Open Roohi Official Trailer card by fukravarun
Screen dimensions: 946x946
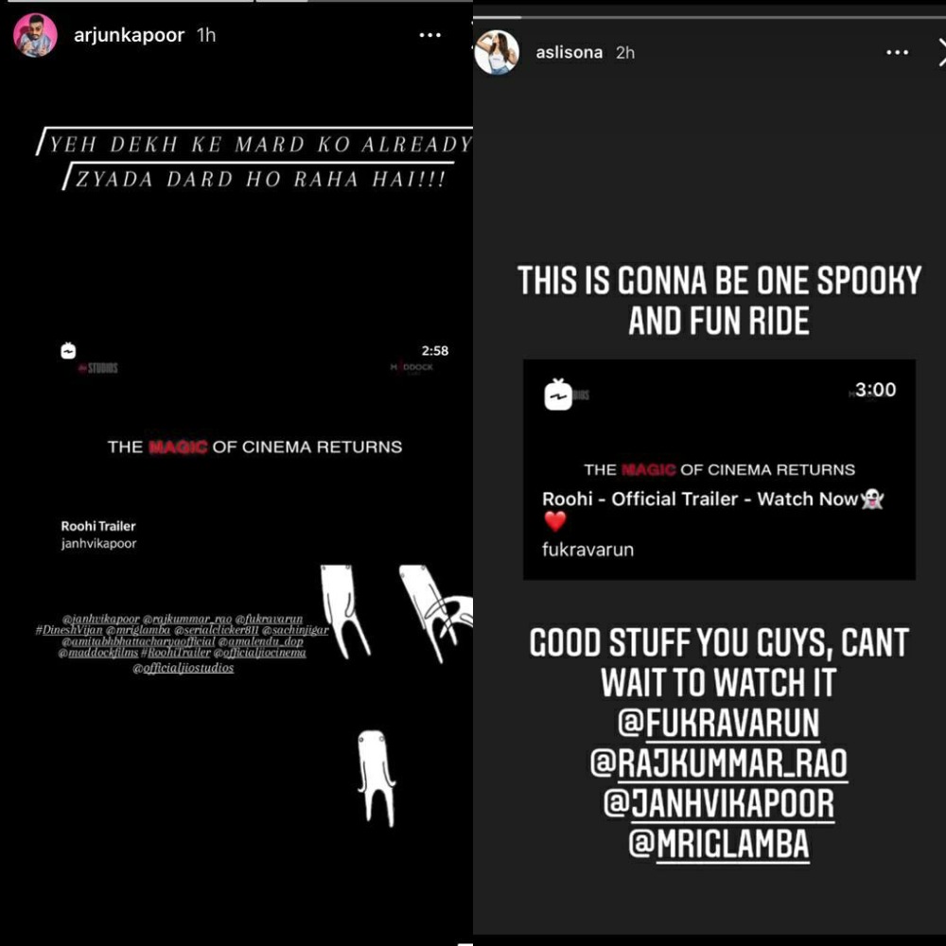pos(719,470)
